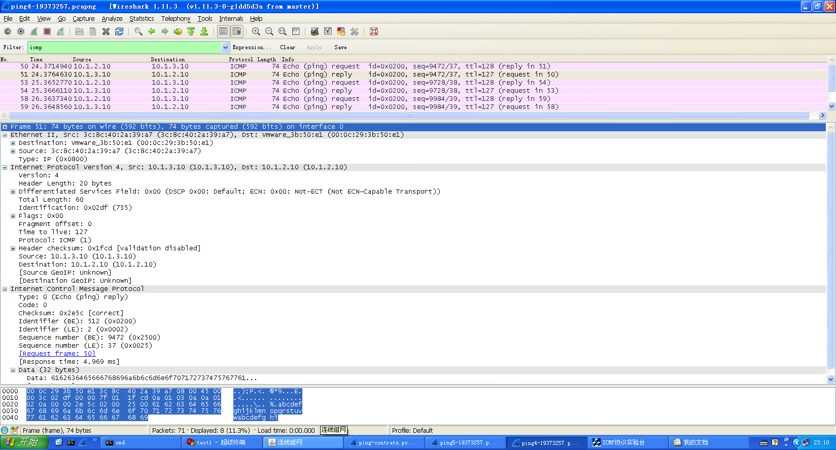Viewport: 836px width, 450px height.
Task: Sort by the Protocol column header
Action: click(241, 59)
